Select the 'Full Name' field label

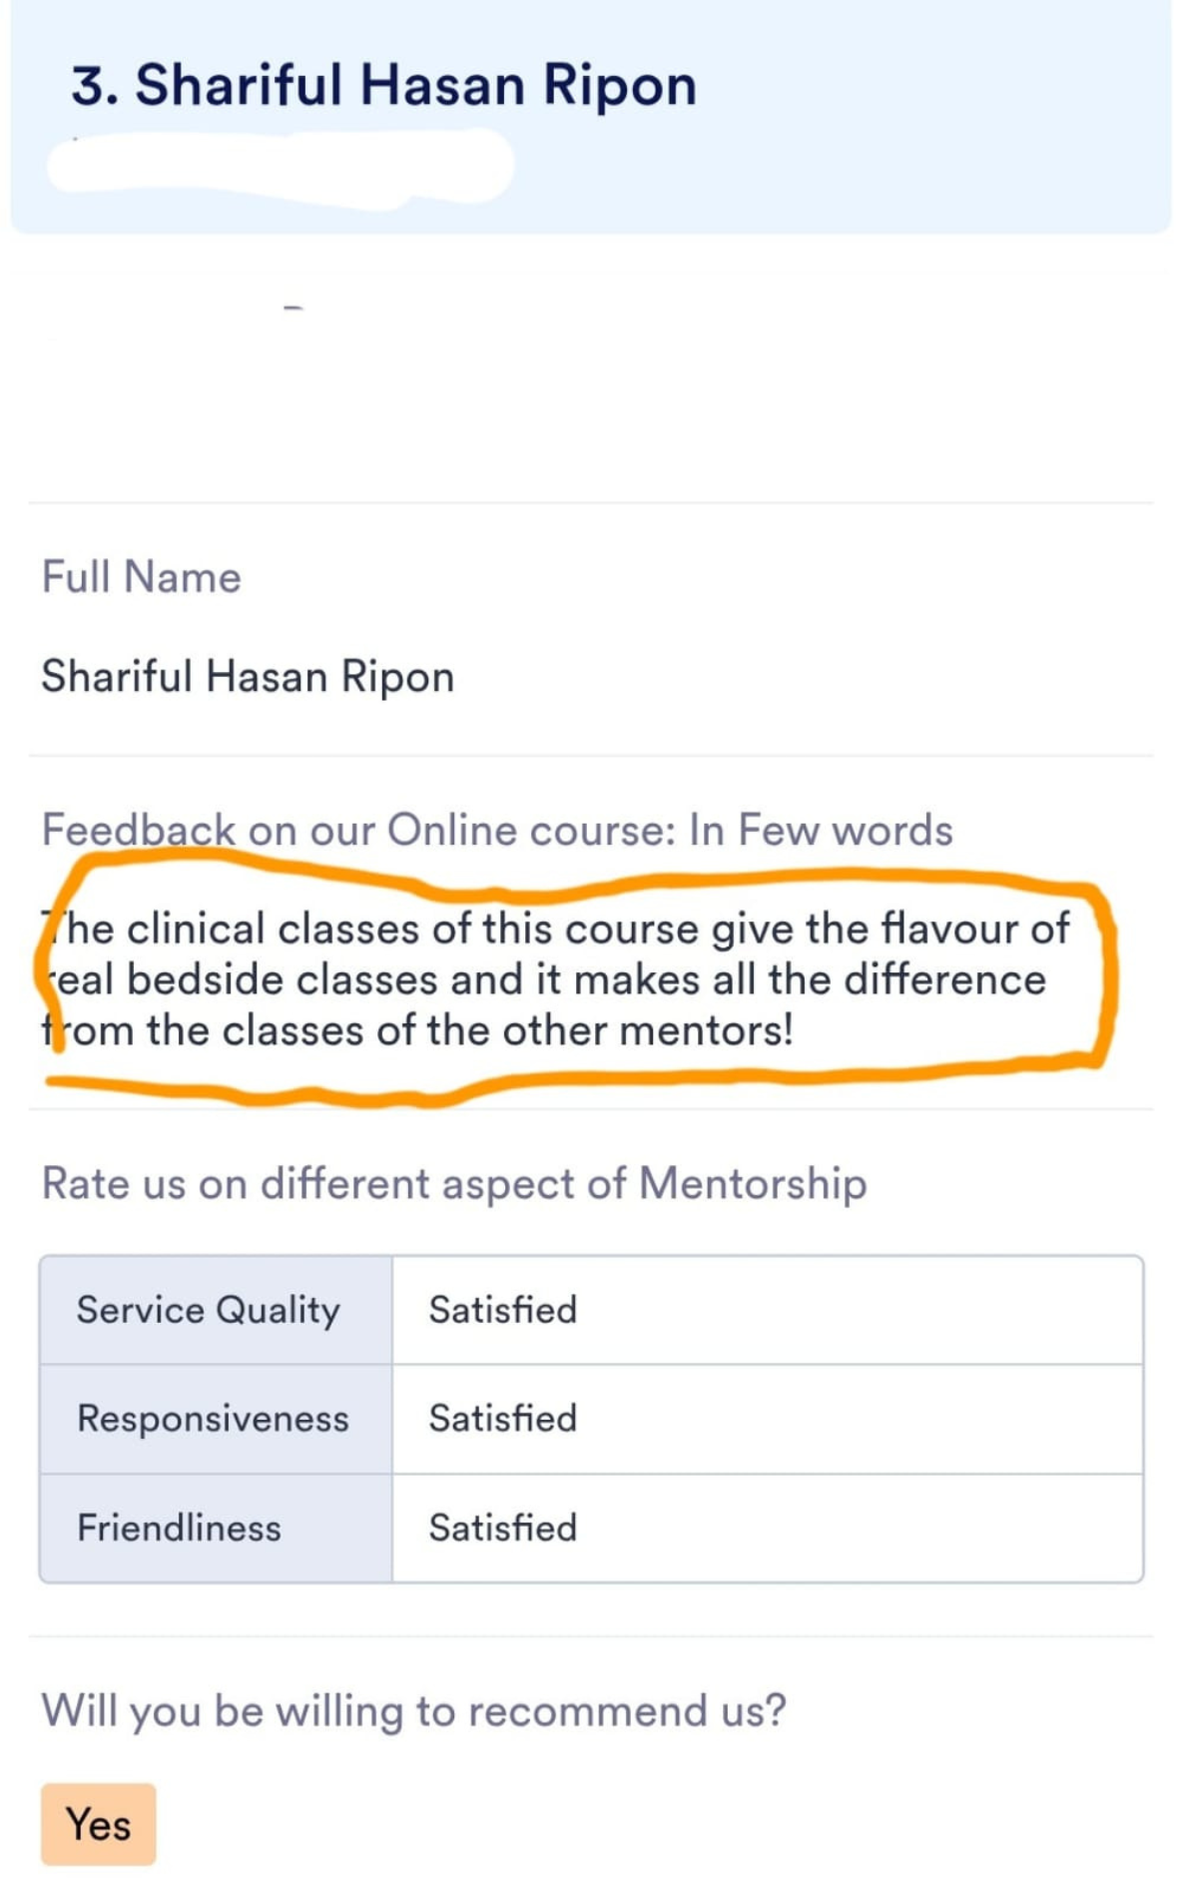click(x=141, y=577)
